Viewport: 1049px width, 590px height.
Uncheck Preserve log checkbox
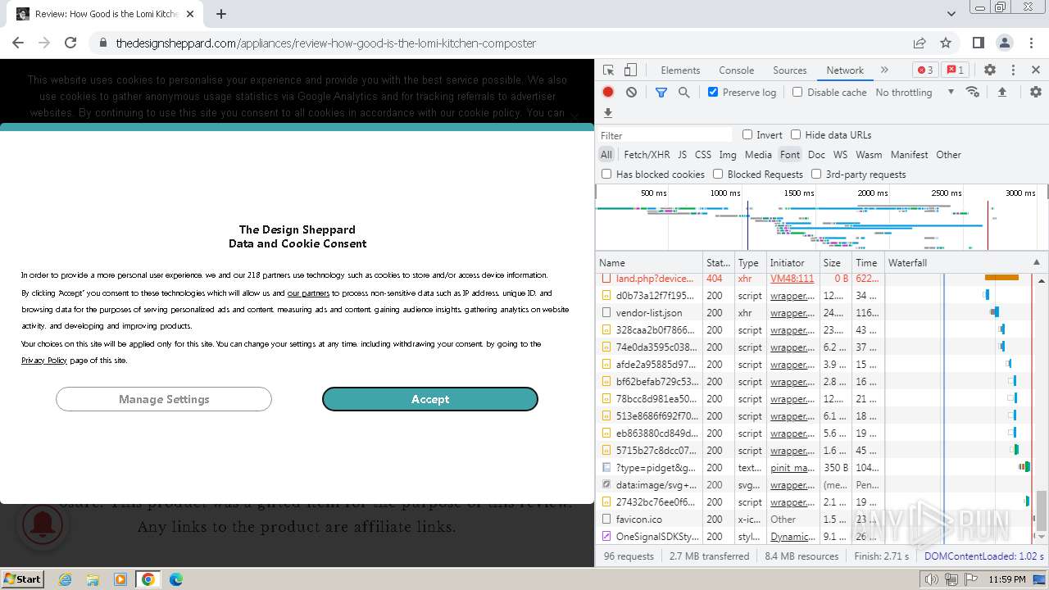713,92
